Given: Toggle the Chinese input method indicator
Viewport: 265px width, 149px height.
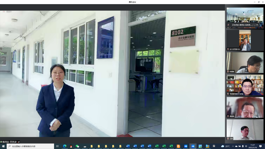Looking at the screenshot, I should (x=246, y=146).
